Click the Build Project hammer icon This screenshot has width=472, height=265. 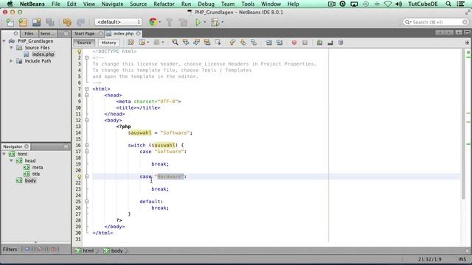(170, 22)
